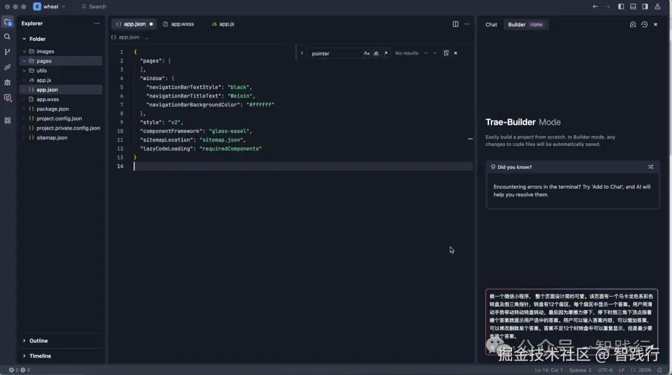Image resolution: width=672 pixels, height=375 pixels.
Task: Toggle the primary sidebar layout icon
Action: tap(621, 6)
